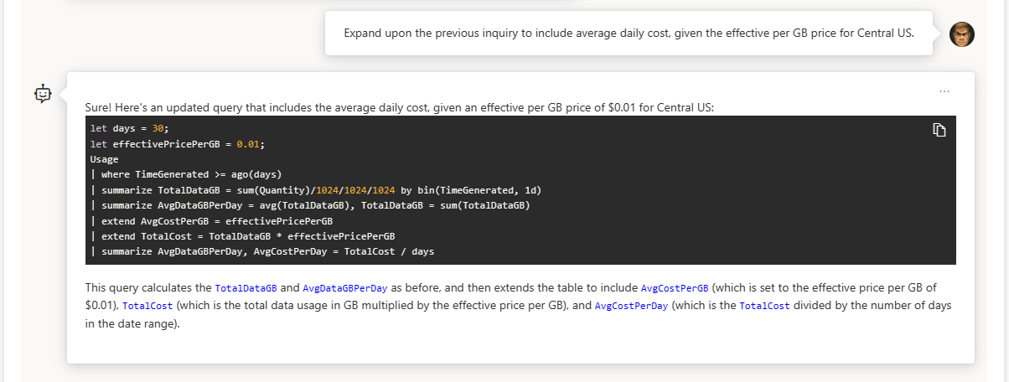Image resolution: width=1009 pixels, height=382 pixels.
Task: Click the user avatar picture
Action: click(961, 34)
